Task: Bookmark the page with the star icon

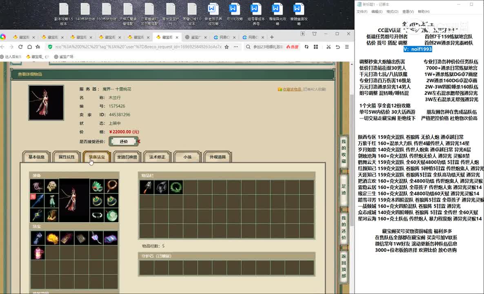Action: 226,47
